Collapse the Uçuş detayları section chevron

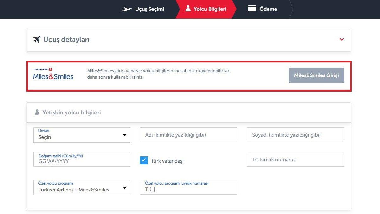tap(342, 39)
